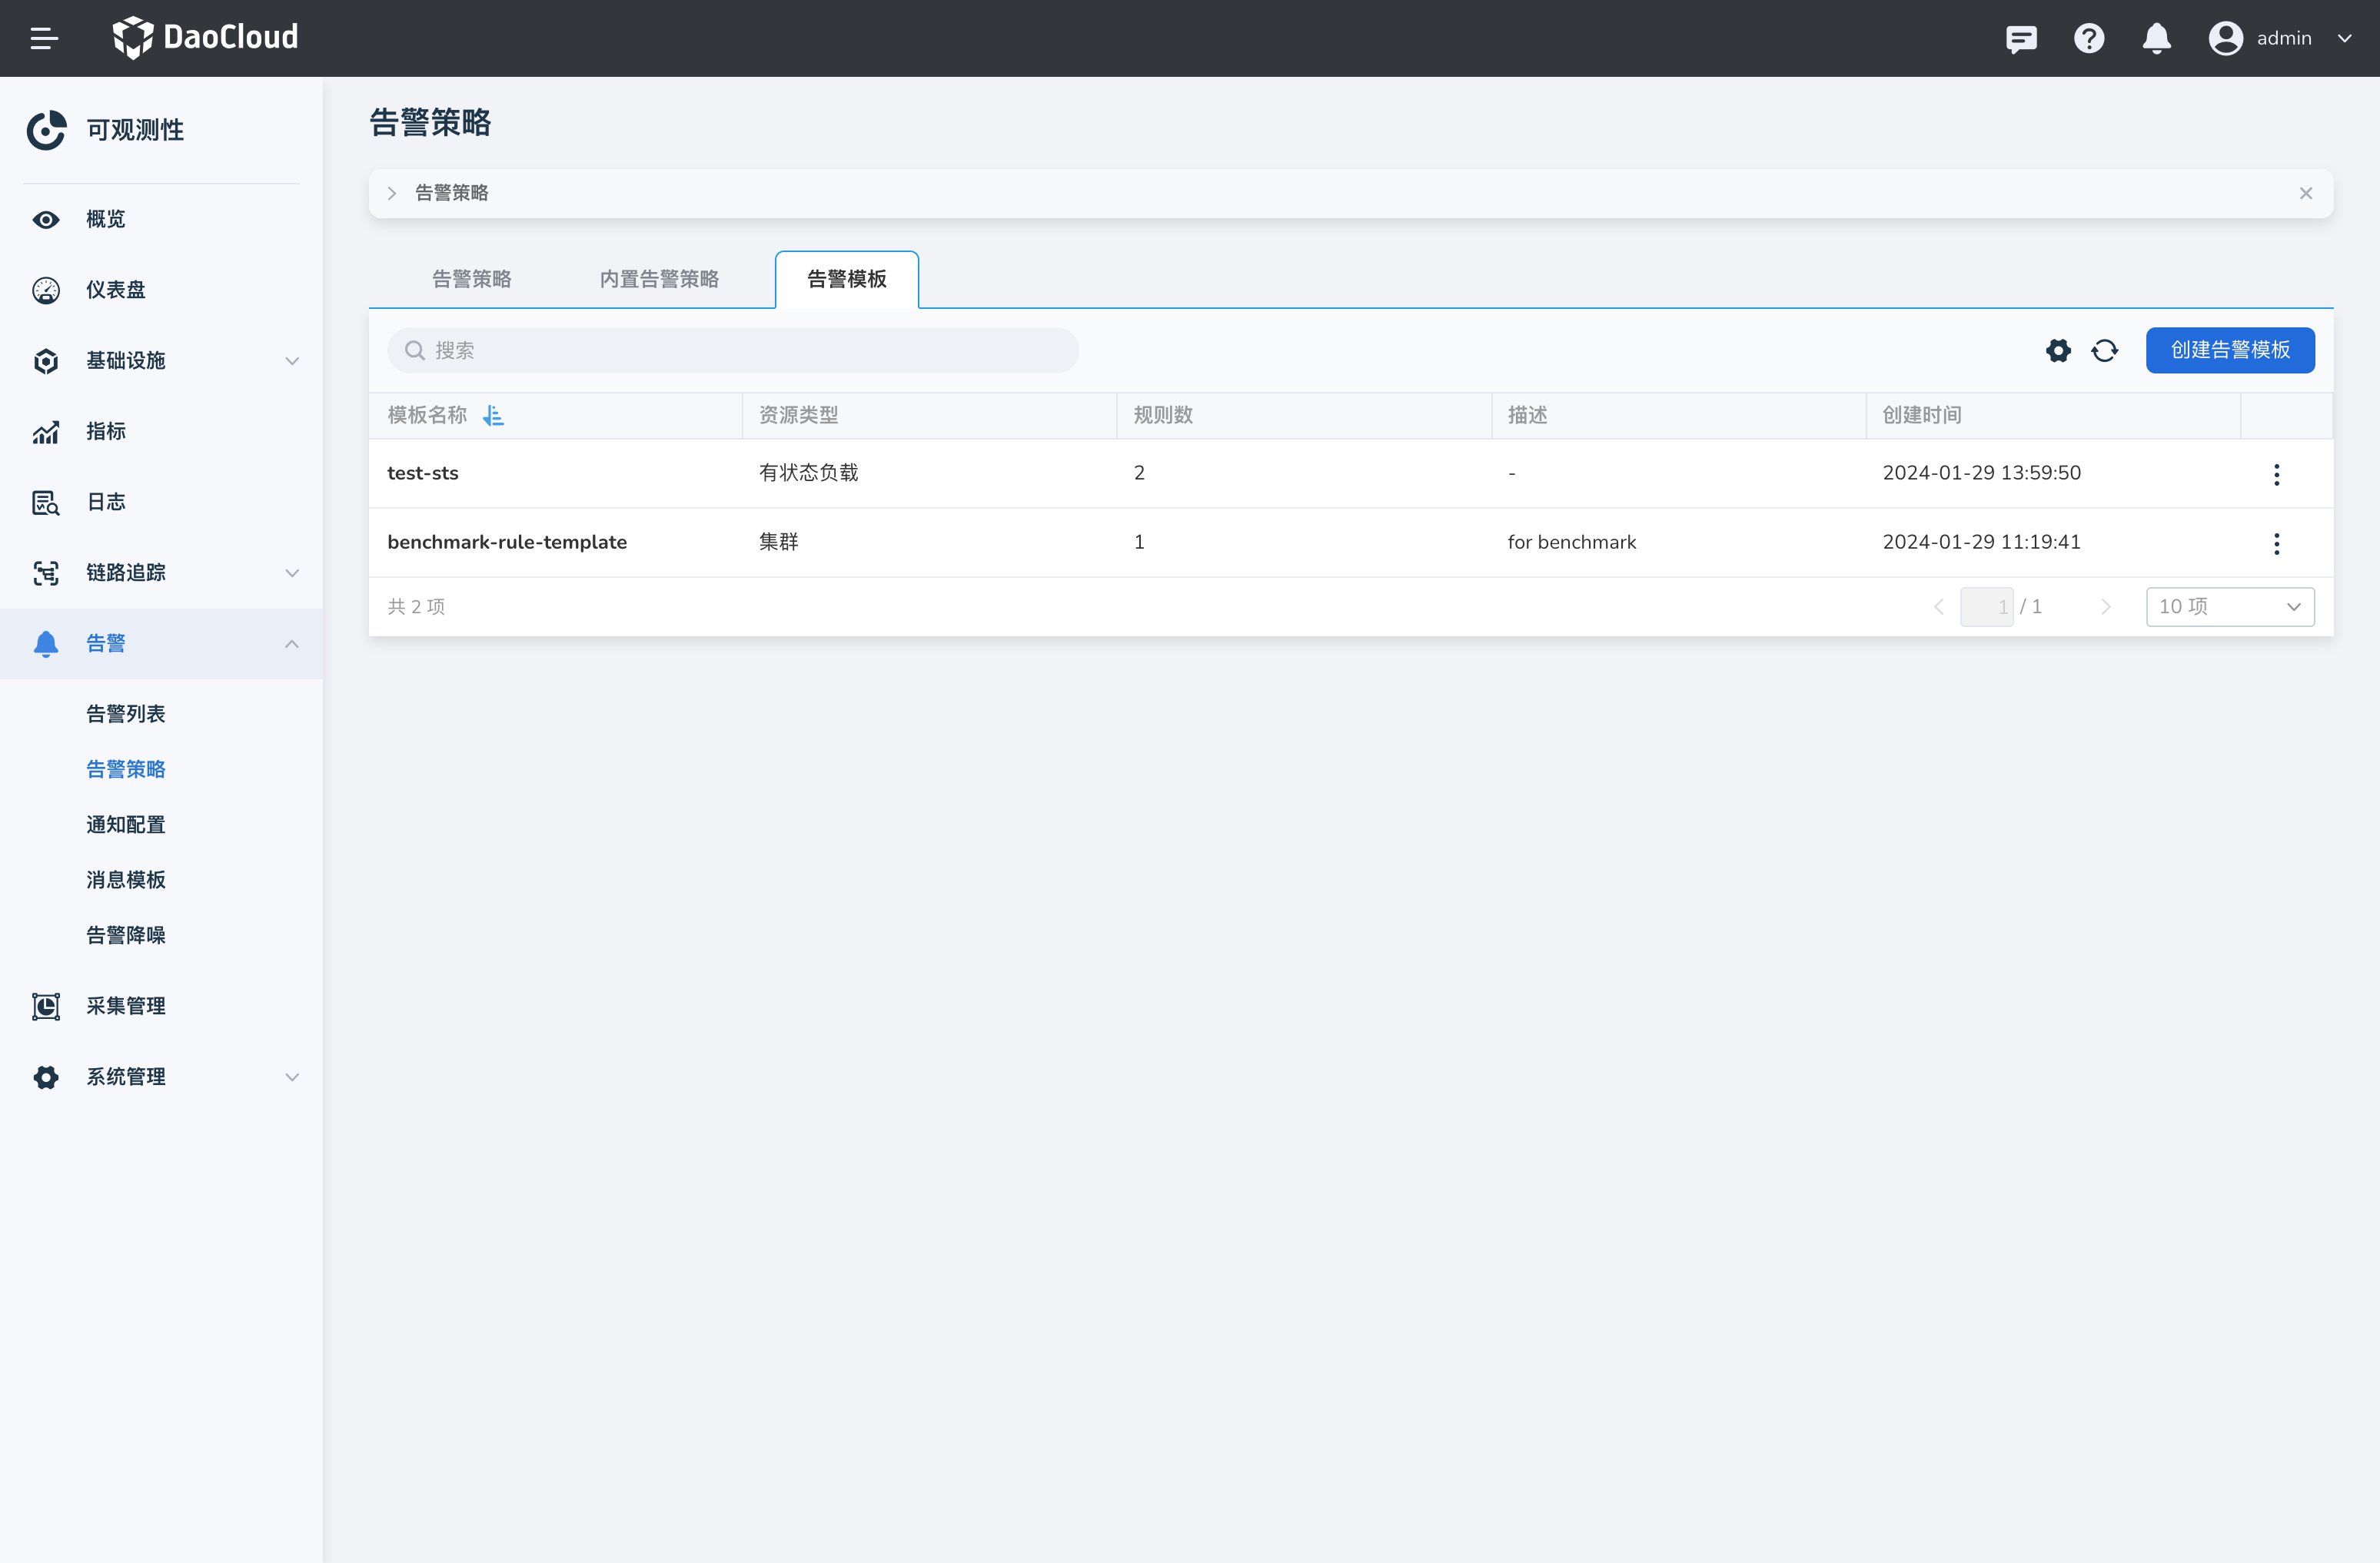Open the 10 项 page size dropdown
The height and width of the screenshot is (1563, 2380).
[x=2229, y=606]
